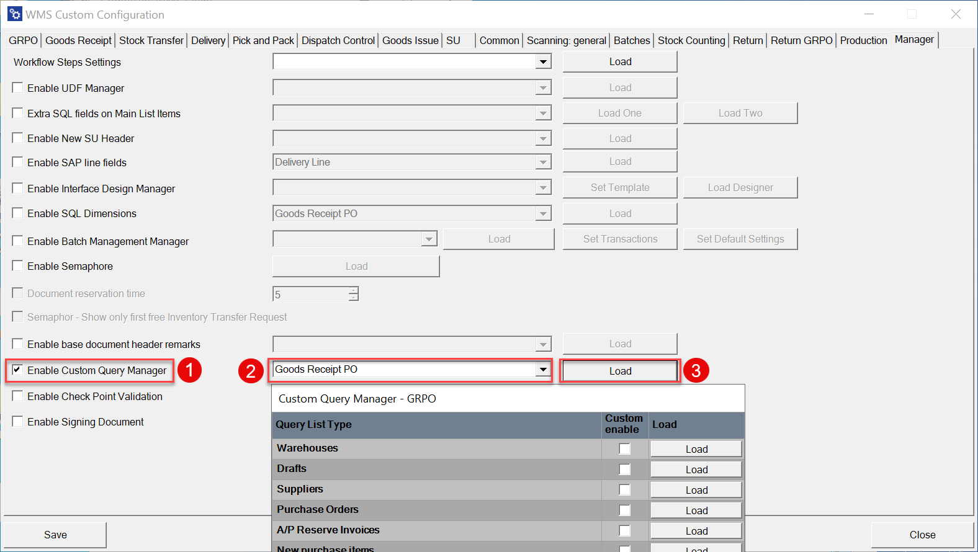Enable UDF Manager checkbox

pyautogui.click(x=18, y=88)
